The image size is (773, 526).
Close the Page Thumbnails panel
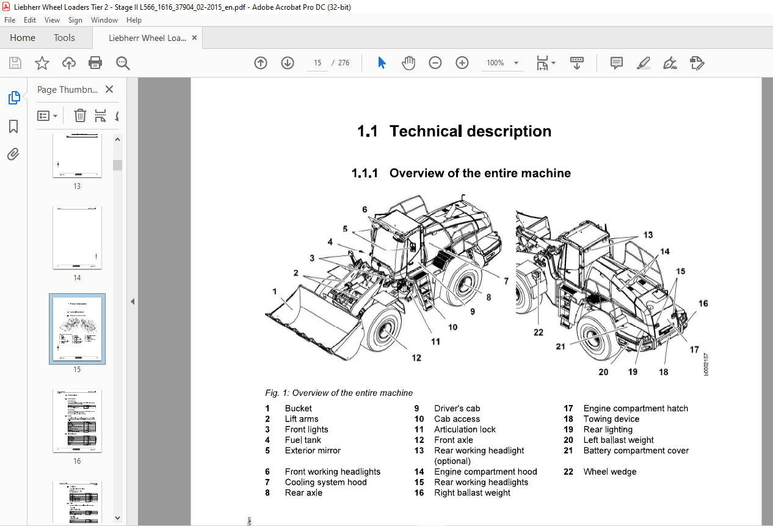click(x=109, y=89)
